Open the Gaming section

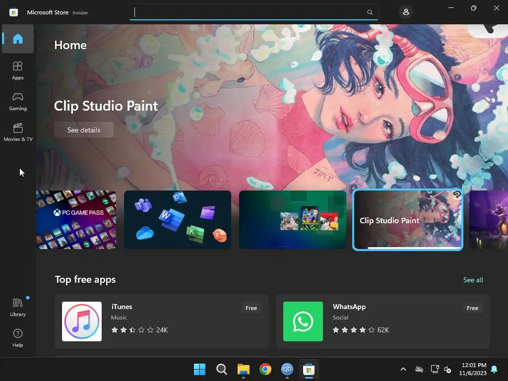tap(18, 101)
